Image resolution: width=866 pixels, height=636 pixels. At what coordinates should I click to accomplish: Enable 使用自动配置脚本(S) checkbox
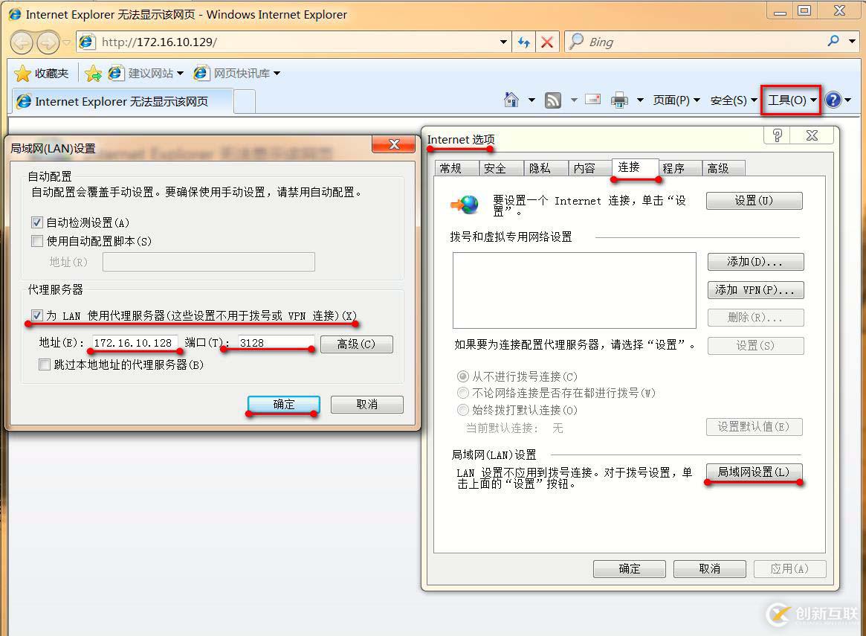pyautogui.click(x=37, y=241)
